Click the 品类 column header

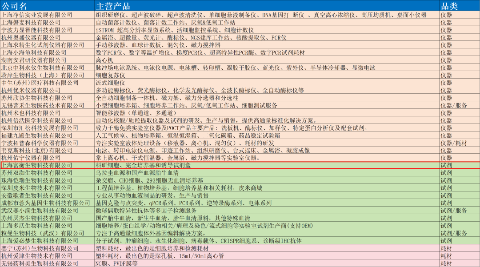click(460, 6)
